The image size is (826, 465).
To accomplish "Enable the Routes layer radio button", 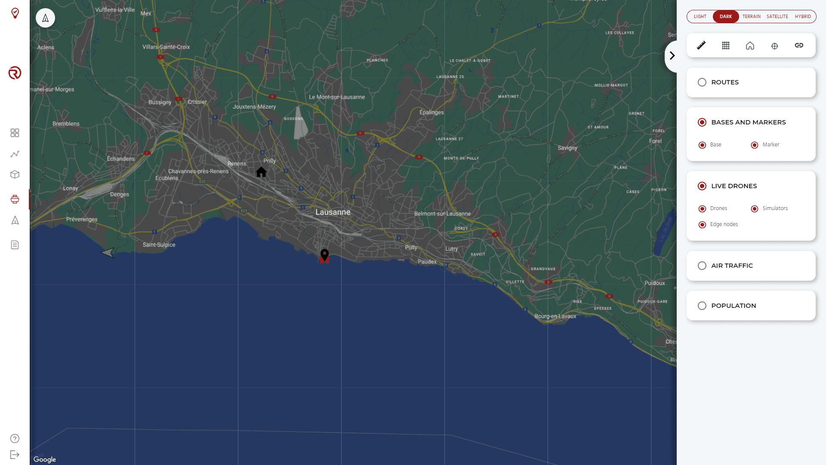I will coord(702,82).
